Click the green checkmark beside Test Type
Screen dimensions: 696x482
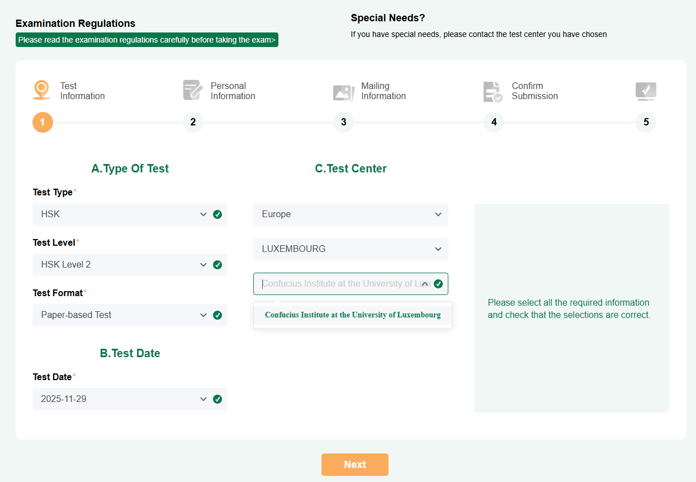click(x=217, y=214)
